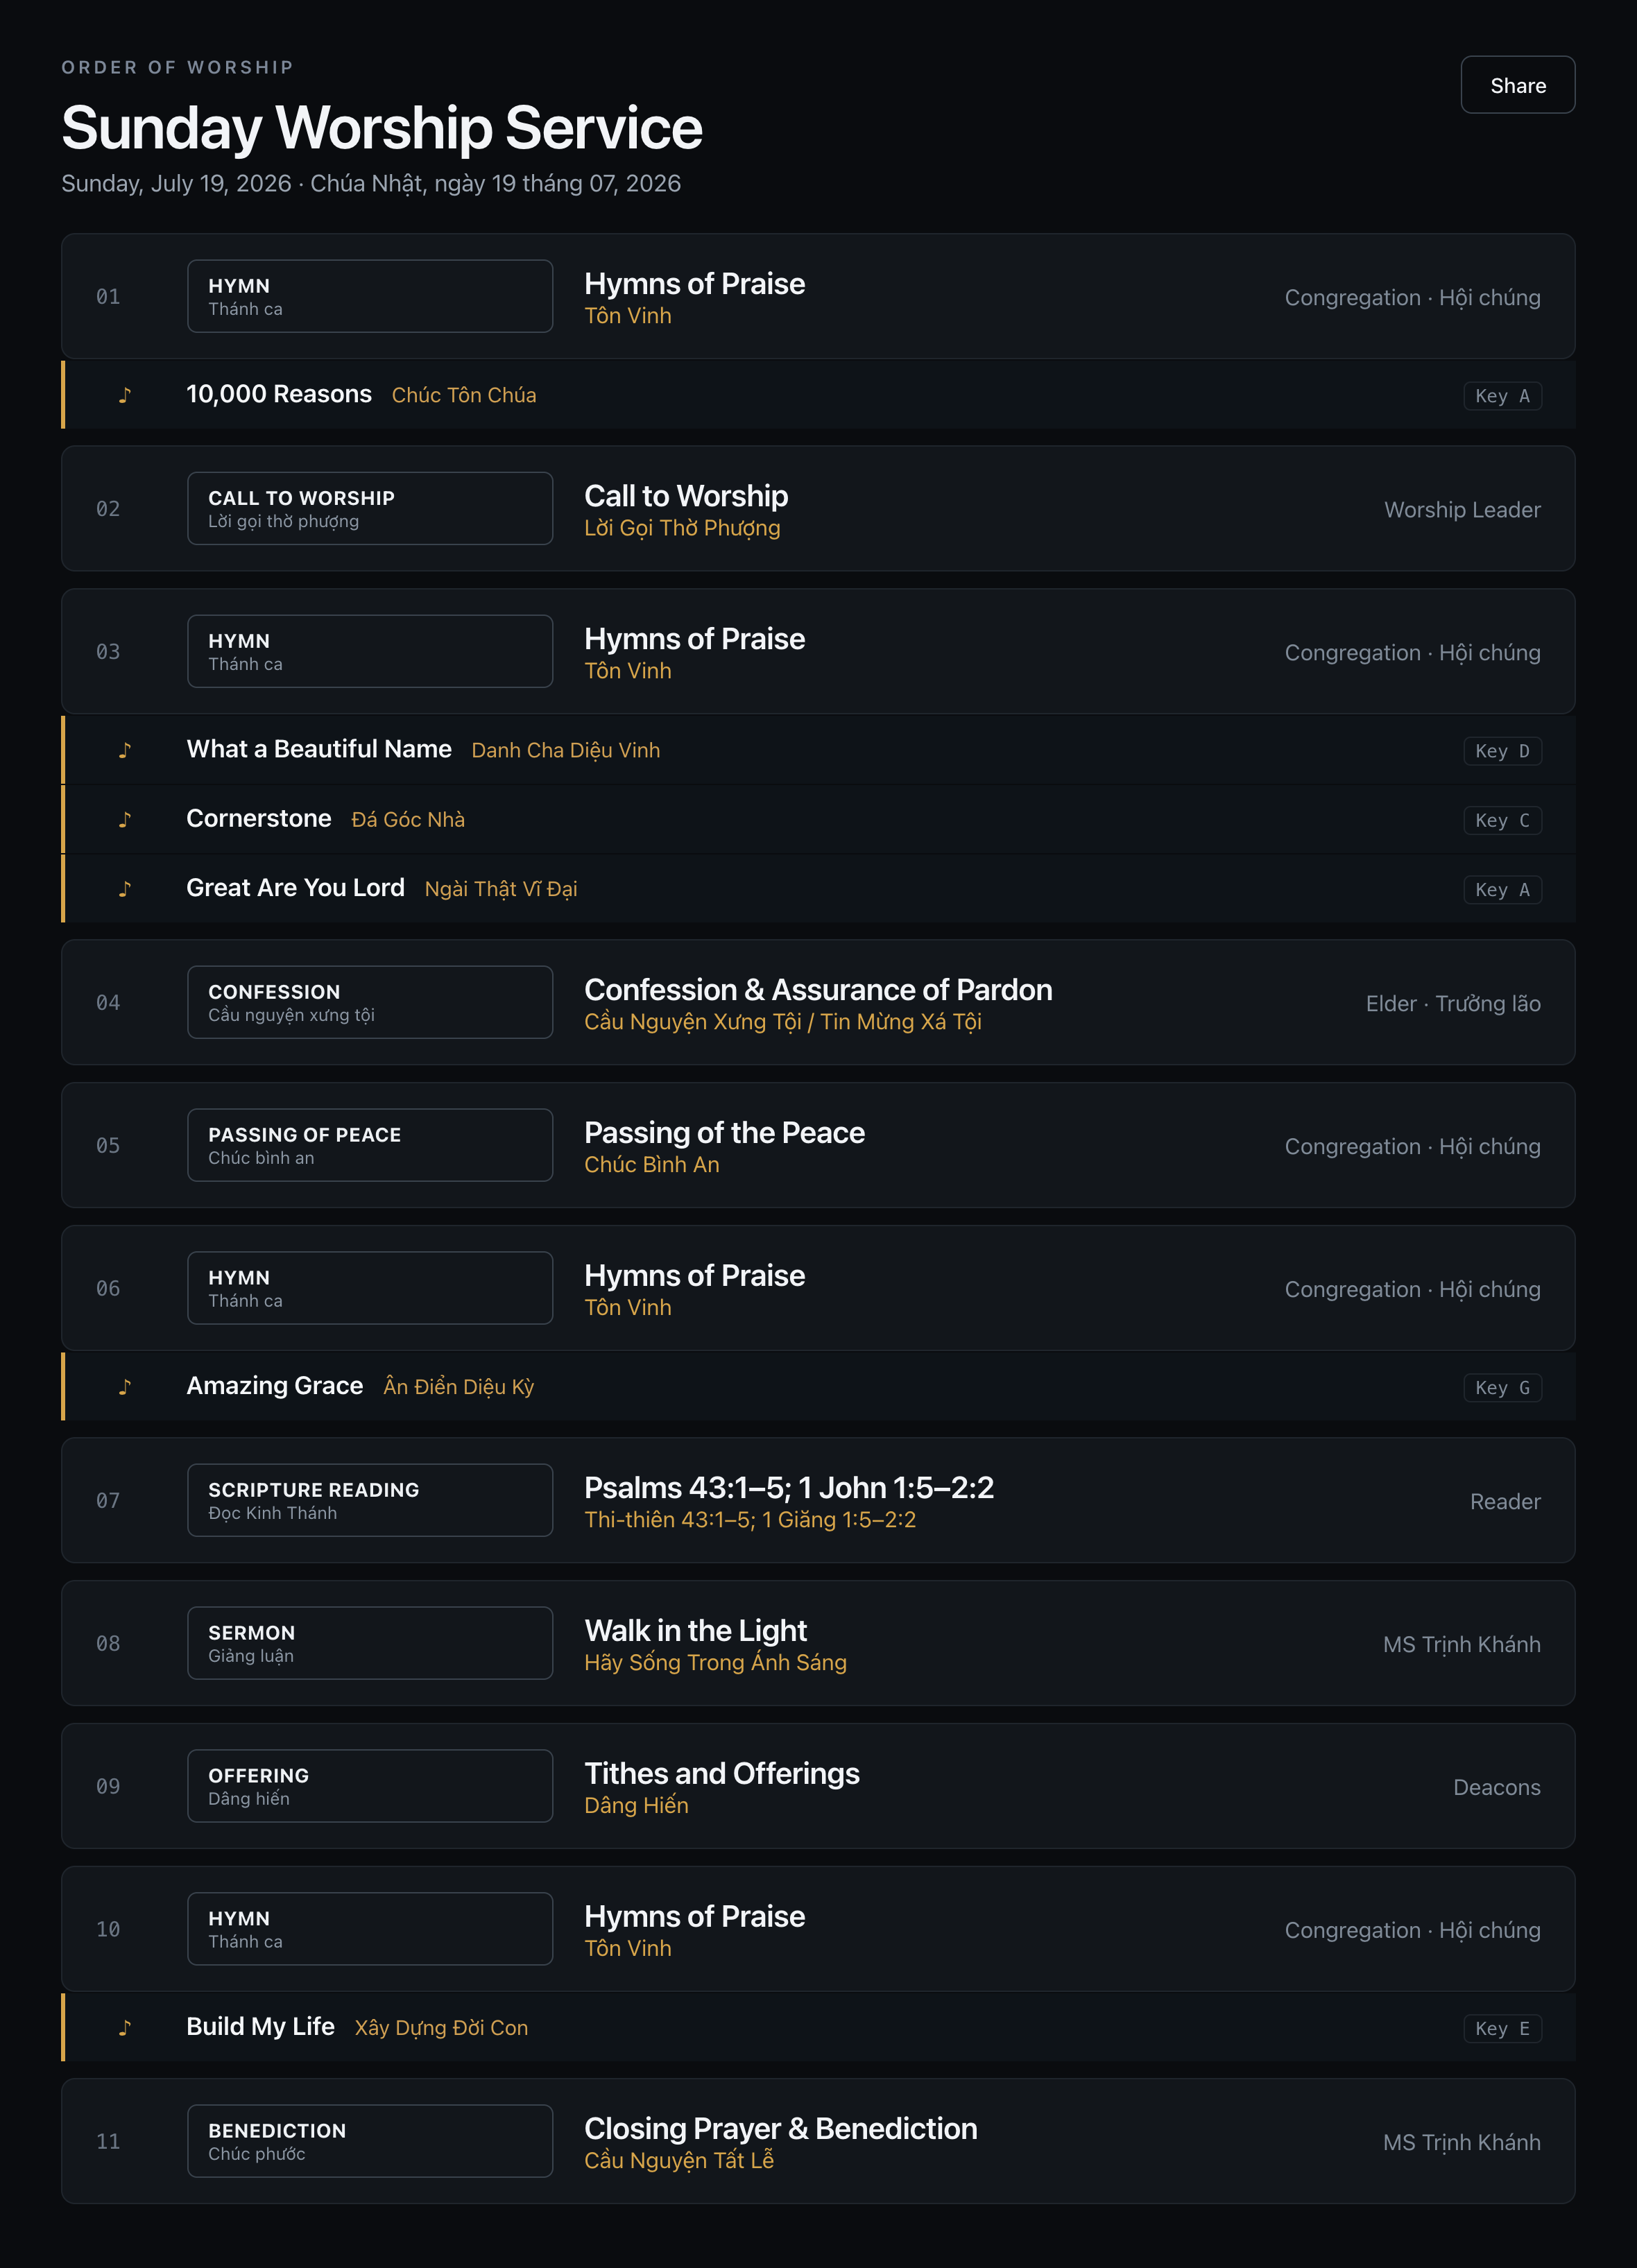Select Psalms 43:1–5 scripture reading title
Screen dimensions: 1637x2268
click(x=788, y=1487)
